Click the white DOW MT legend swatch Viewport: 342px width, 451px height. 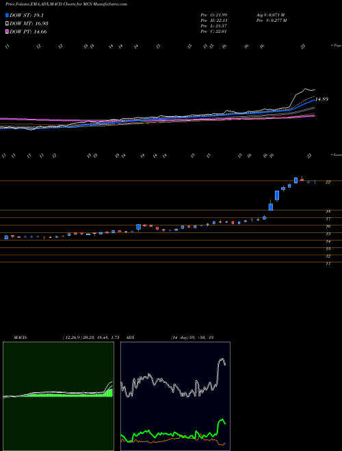7,23
